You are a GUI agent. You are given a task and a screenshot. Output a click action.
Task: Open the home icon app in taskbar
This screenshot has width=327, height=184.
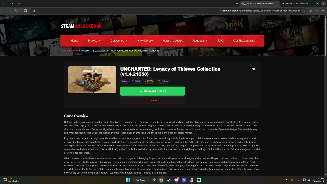(x=154, y=180)
